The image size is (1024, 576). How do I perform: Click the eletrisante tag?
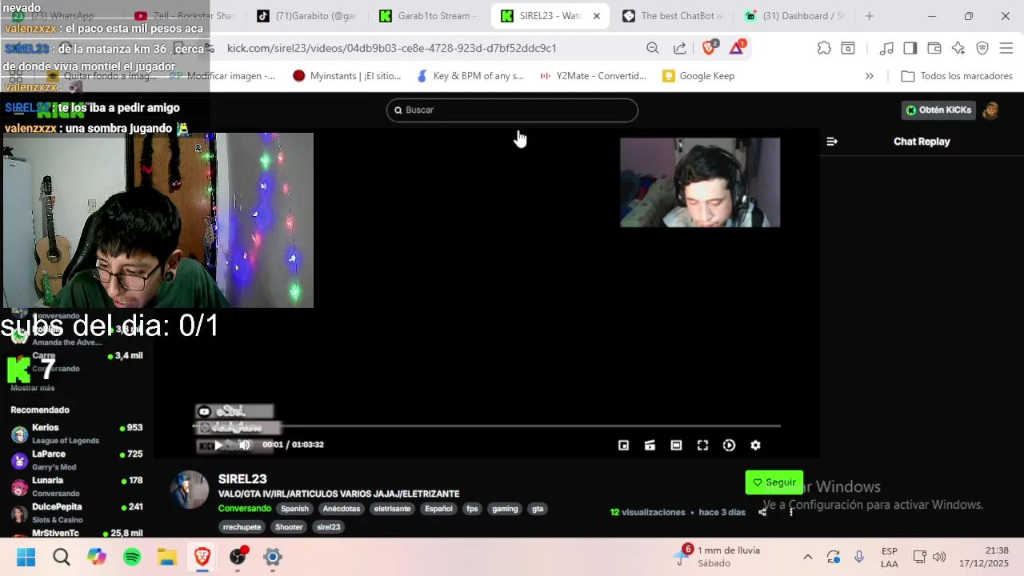(392, 509)
